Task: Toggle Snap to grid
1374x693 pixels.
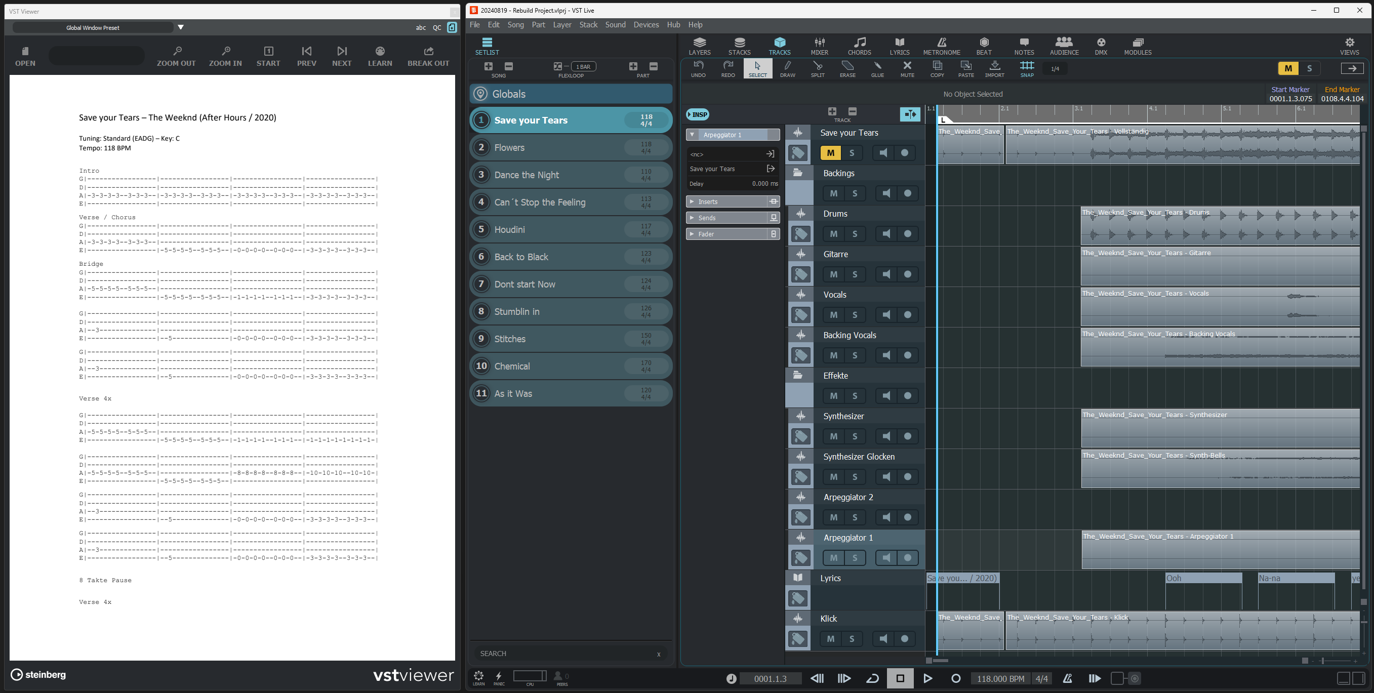Action: pyautogui.click(x=1027, y=68)
